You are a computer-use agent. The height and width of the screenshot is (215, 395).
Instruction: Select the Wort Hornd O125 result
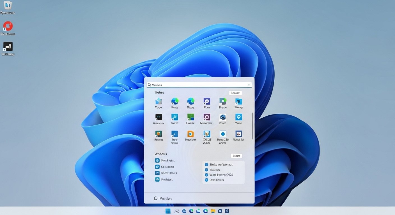click(x=221, y=174)
